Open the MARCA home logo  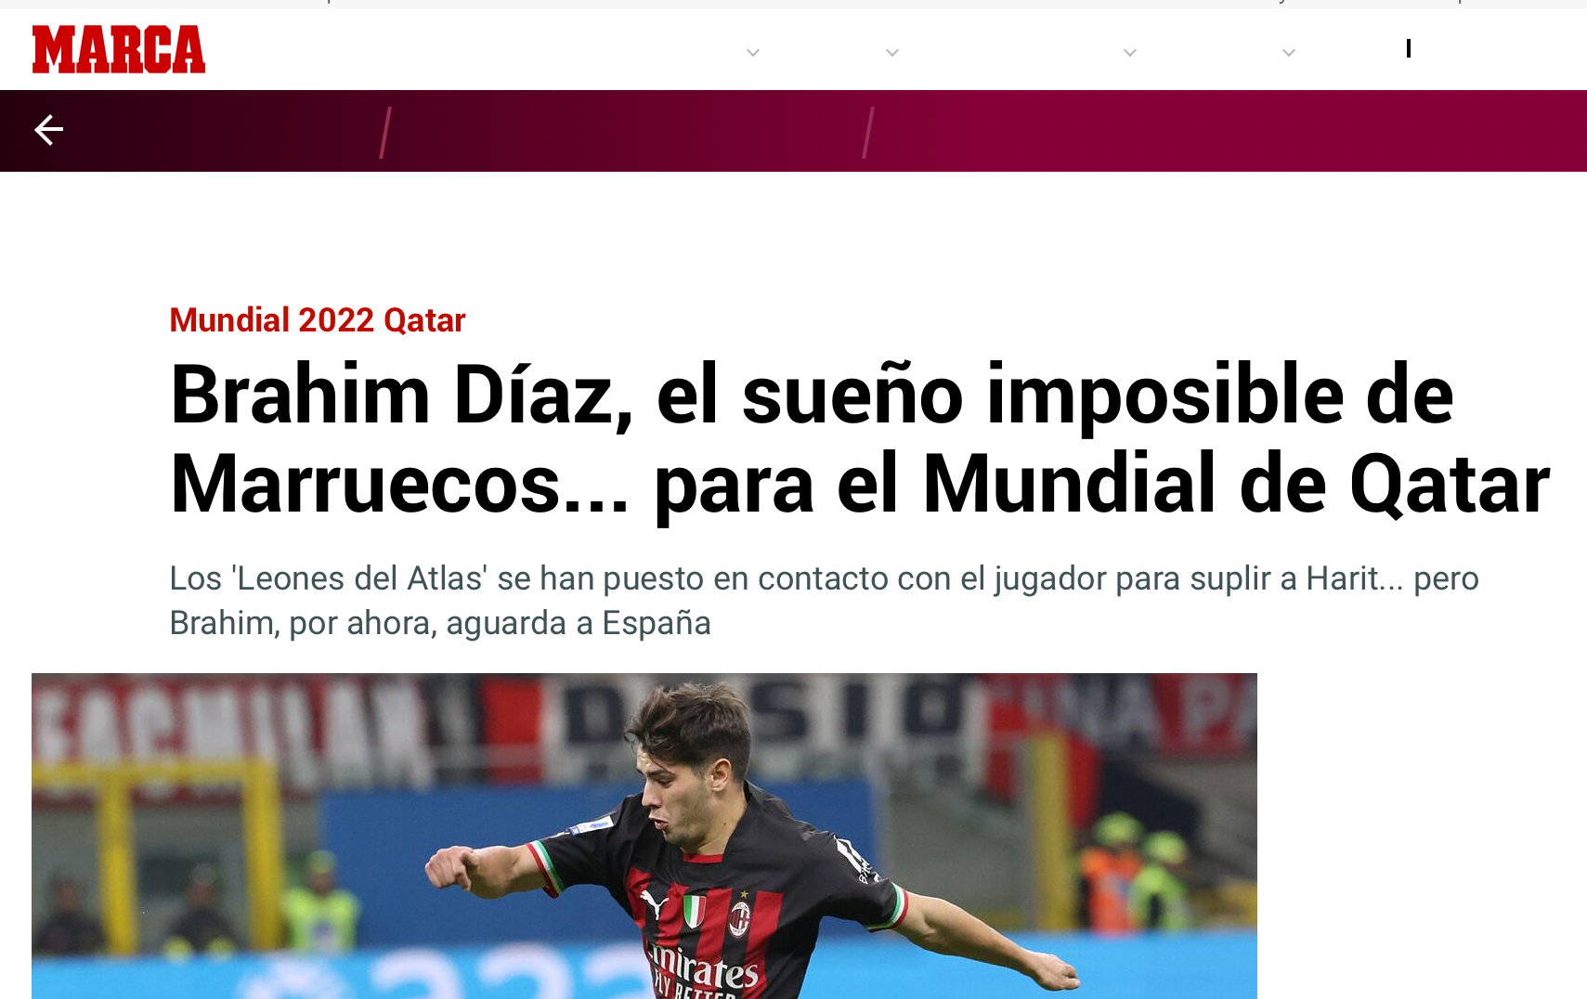click(119, 49)
